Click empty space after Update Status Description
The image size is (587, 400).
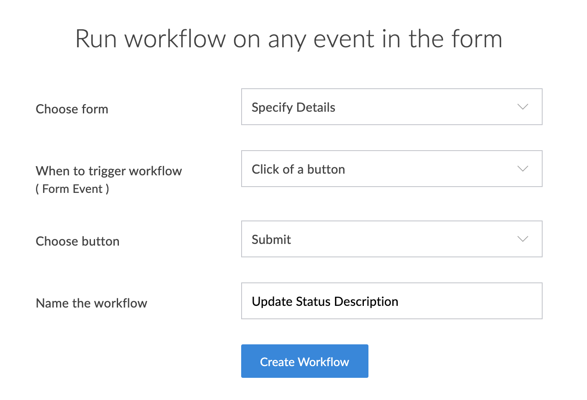[x=469, y=301]
